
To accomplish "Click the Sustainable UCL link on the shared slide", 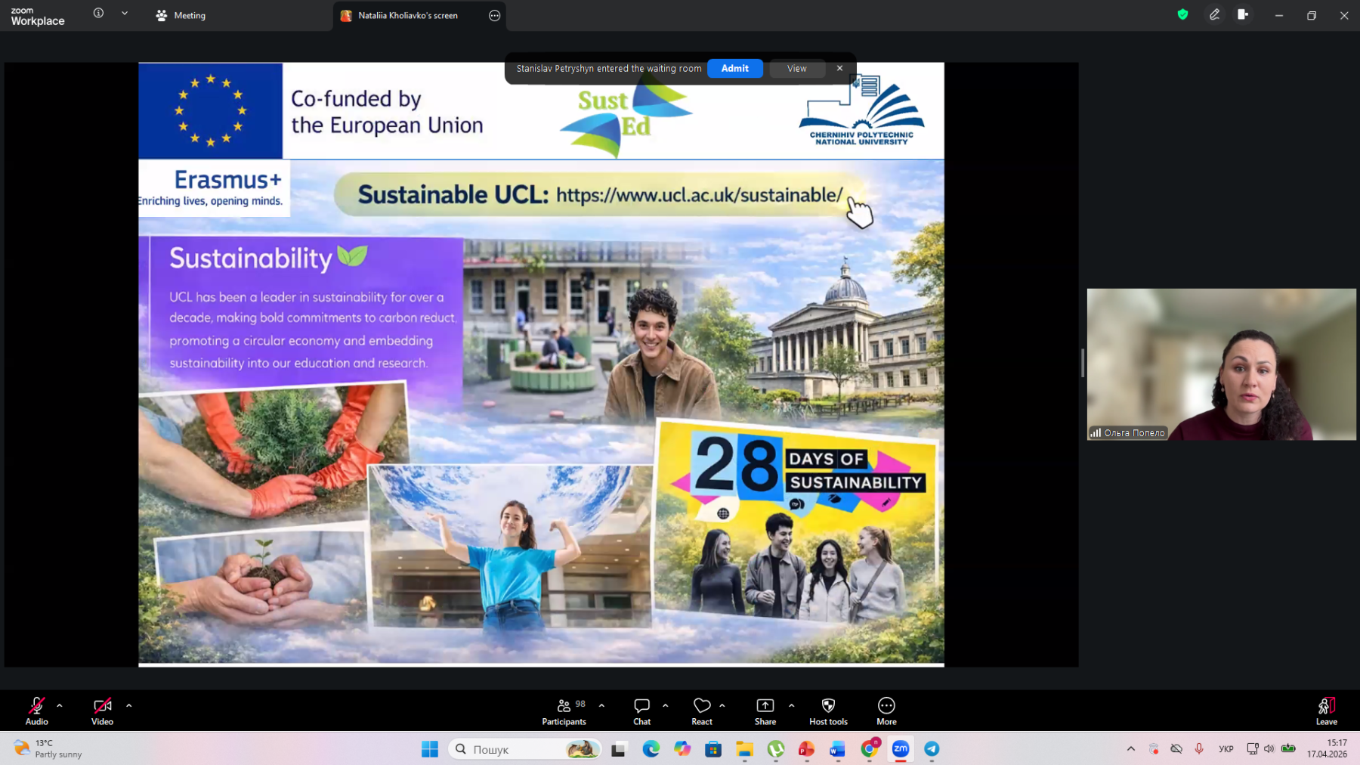I will (700, 195).
